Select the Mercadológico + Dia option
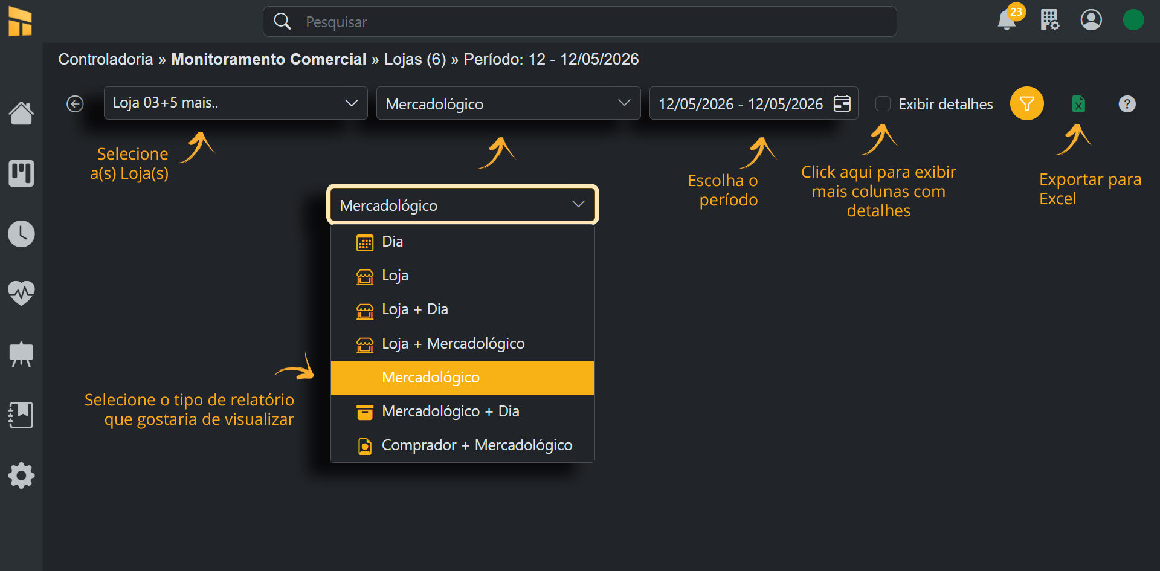 coord(463,411)
